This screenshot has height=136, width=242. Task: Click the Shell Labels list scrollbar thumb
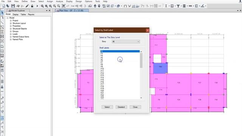(x=141, y=60)
